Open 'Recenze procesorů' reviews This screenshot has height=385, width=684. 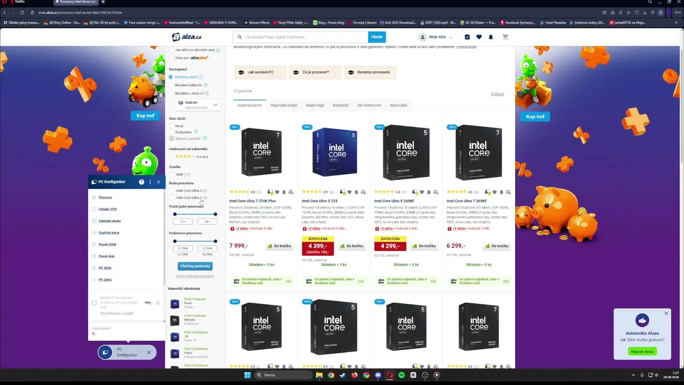click(x=370, y=72)
